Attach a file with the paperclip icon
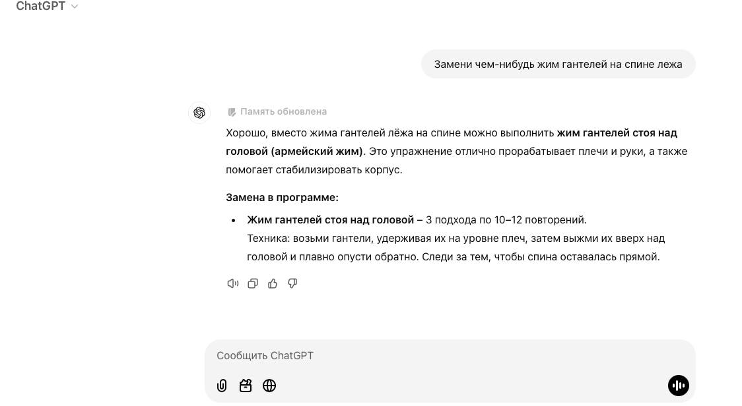The image size is (742, 406). click(x=222, y=386)
